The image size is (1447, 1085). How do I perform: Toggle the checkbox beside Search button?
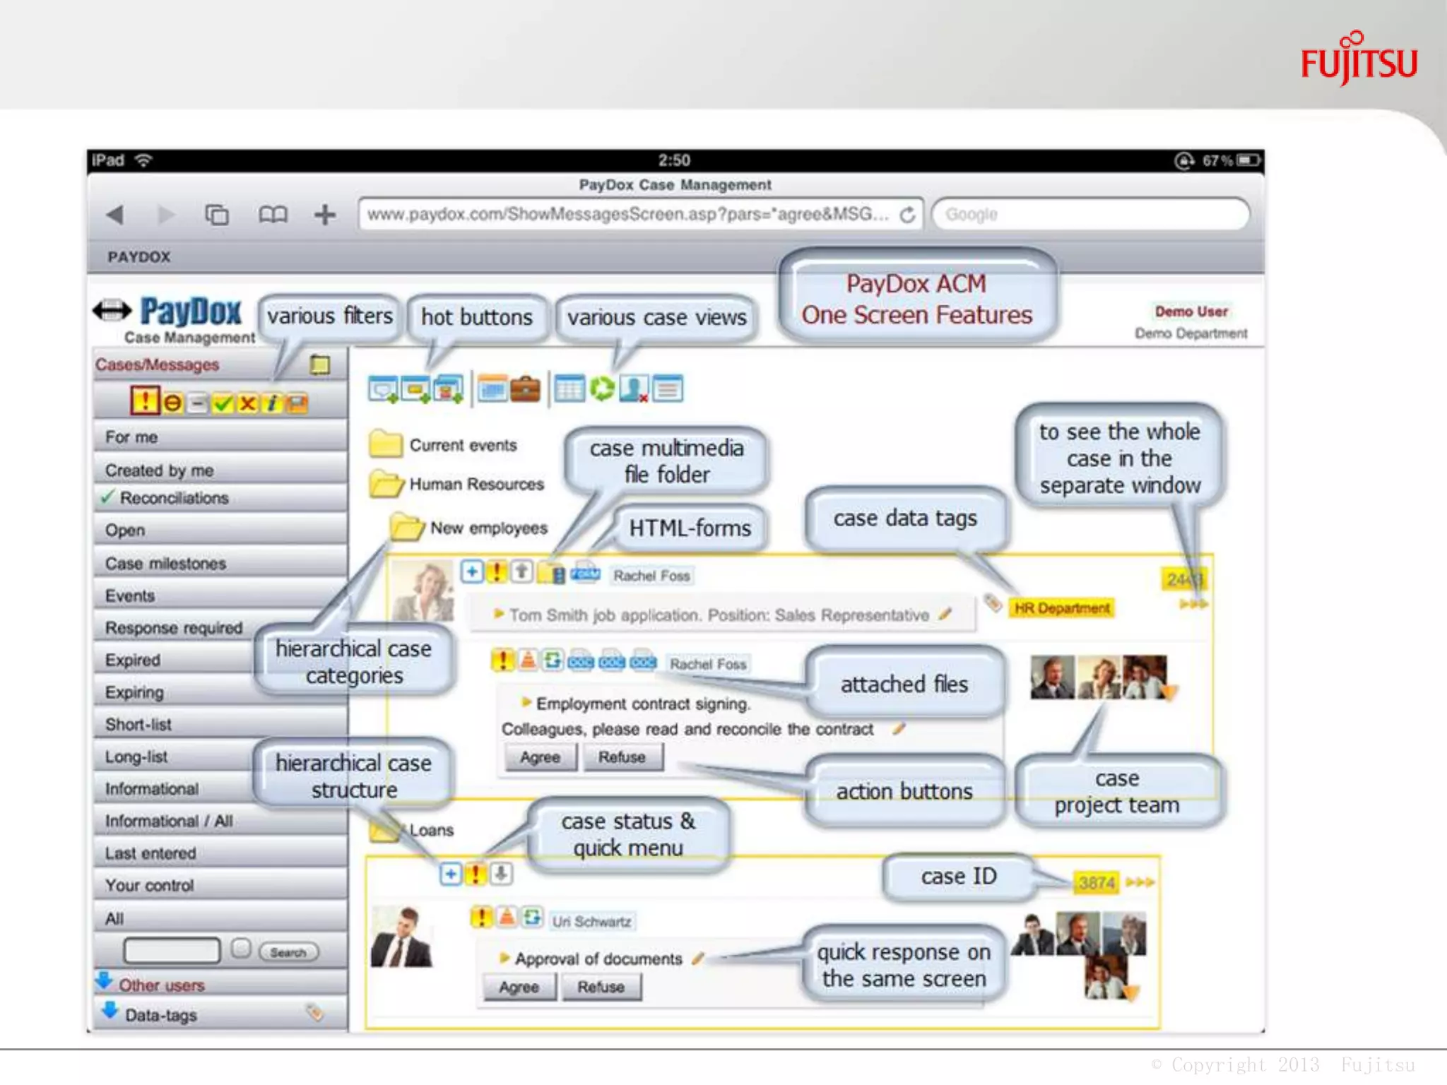[241, 949]
